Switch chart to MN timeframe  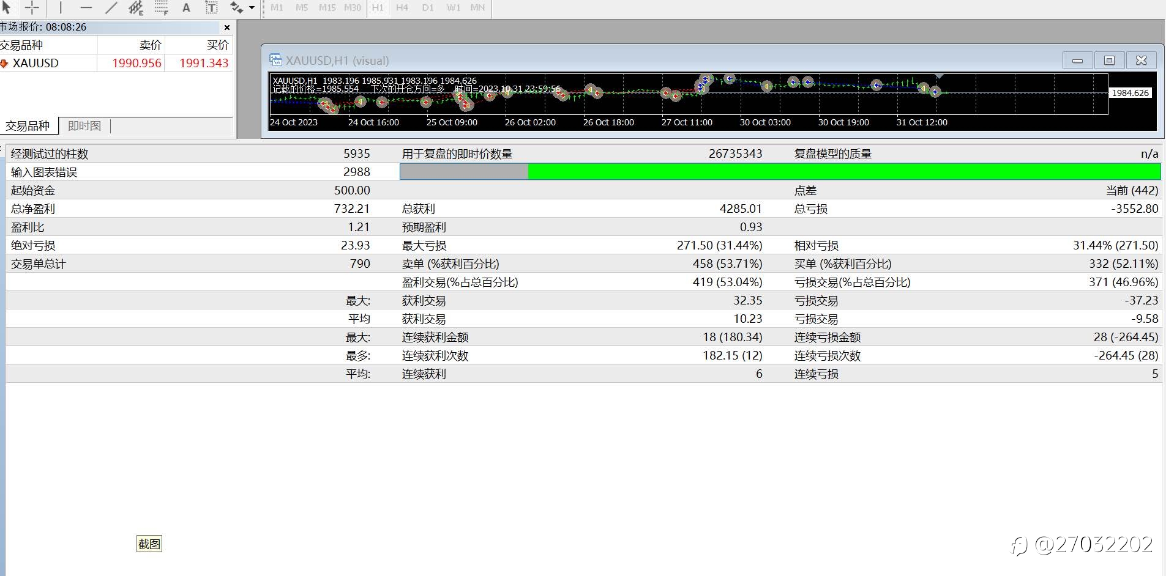[x=478, y=7]
